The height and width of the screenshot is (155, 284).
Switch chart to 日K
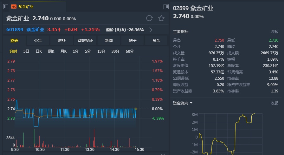tap(39, 51)
